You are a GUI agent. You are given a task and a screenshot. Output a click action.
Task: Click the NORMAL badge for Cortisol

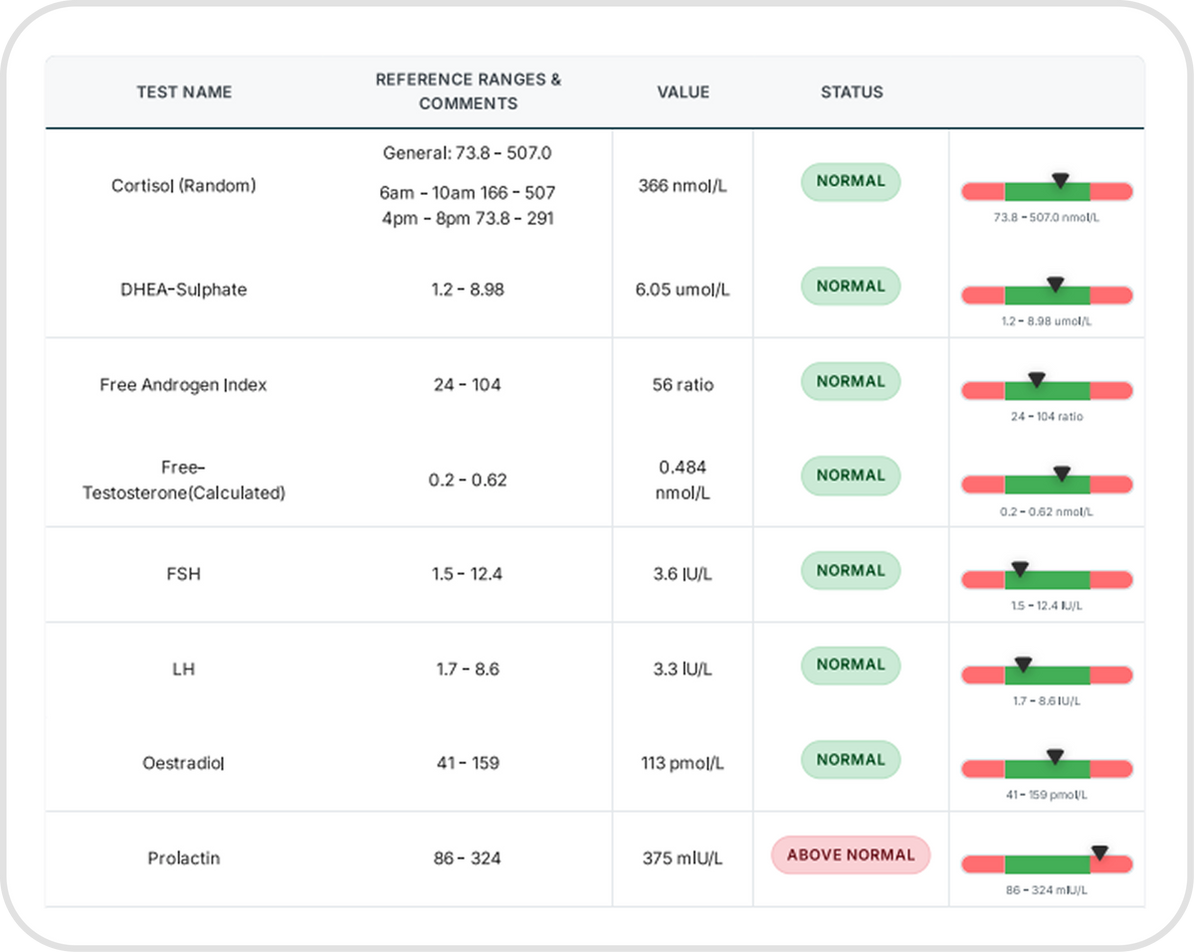click(851, 181)
